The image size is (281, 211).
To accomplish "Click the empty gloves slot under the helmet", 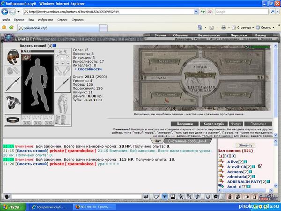I will click(x=13, y=70).
